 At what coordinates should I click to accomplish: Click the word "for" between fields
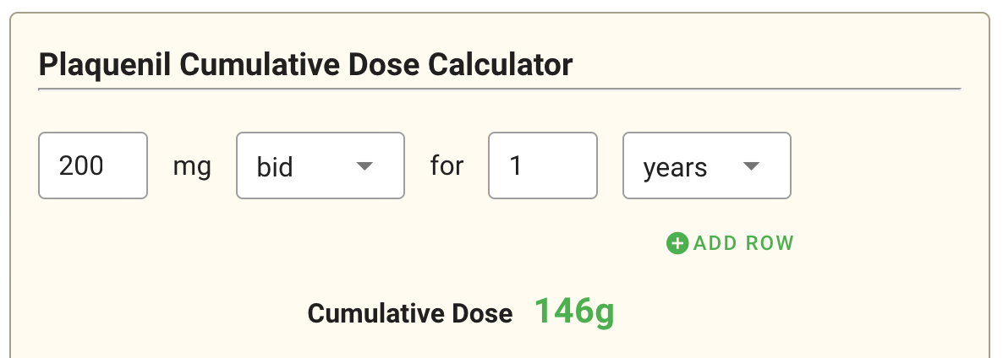[447, 165]
